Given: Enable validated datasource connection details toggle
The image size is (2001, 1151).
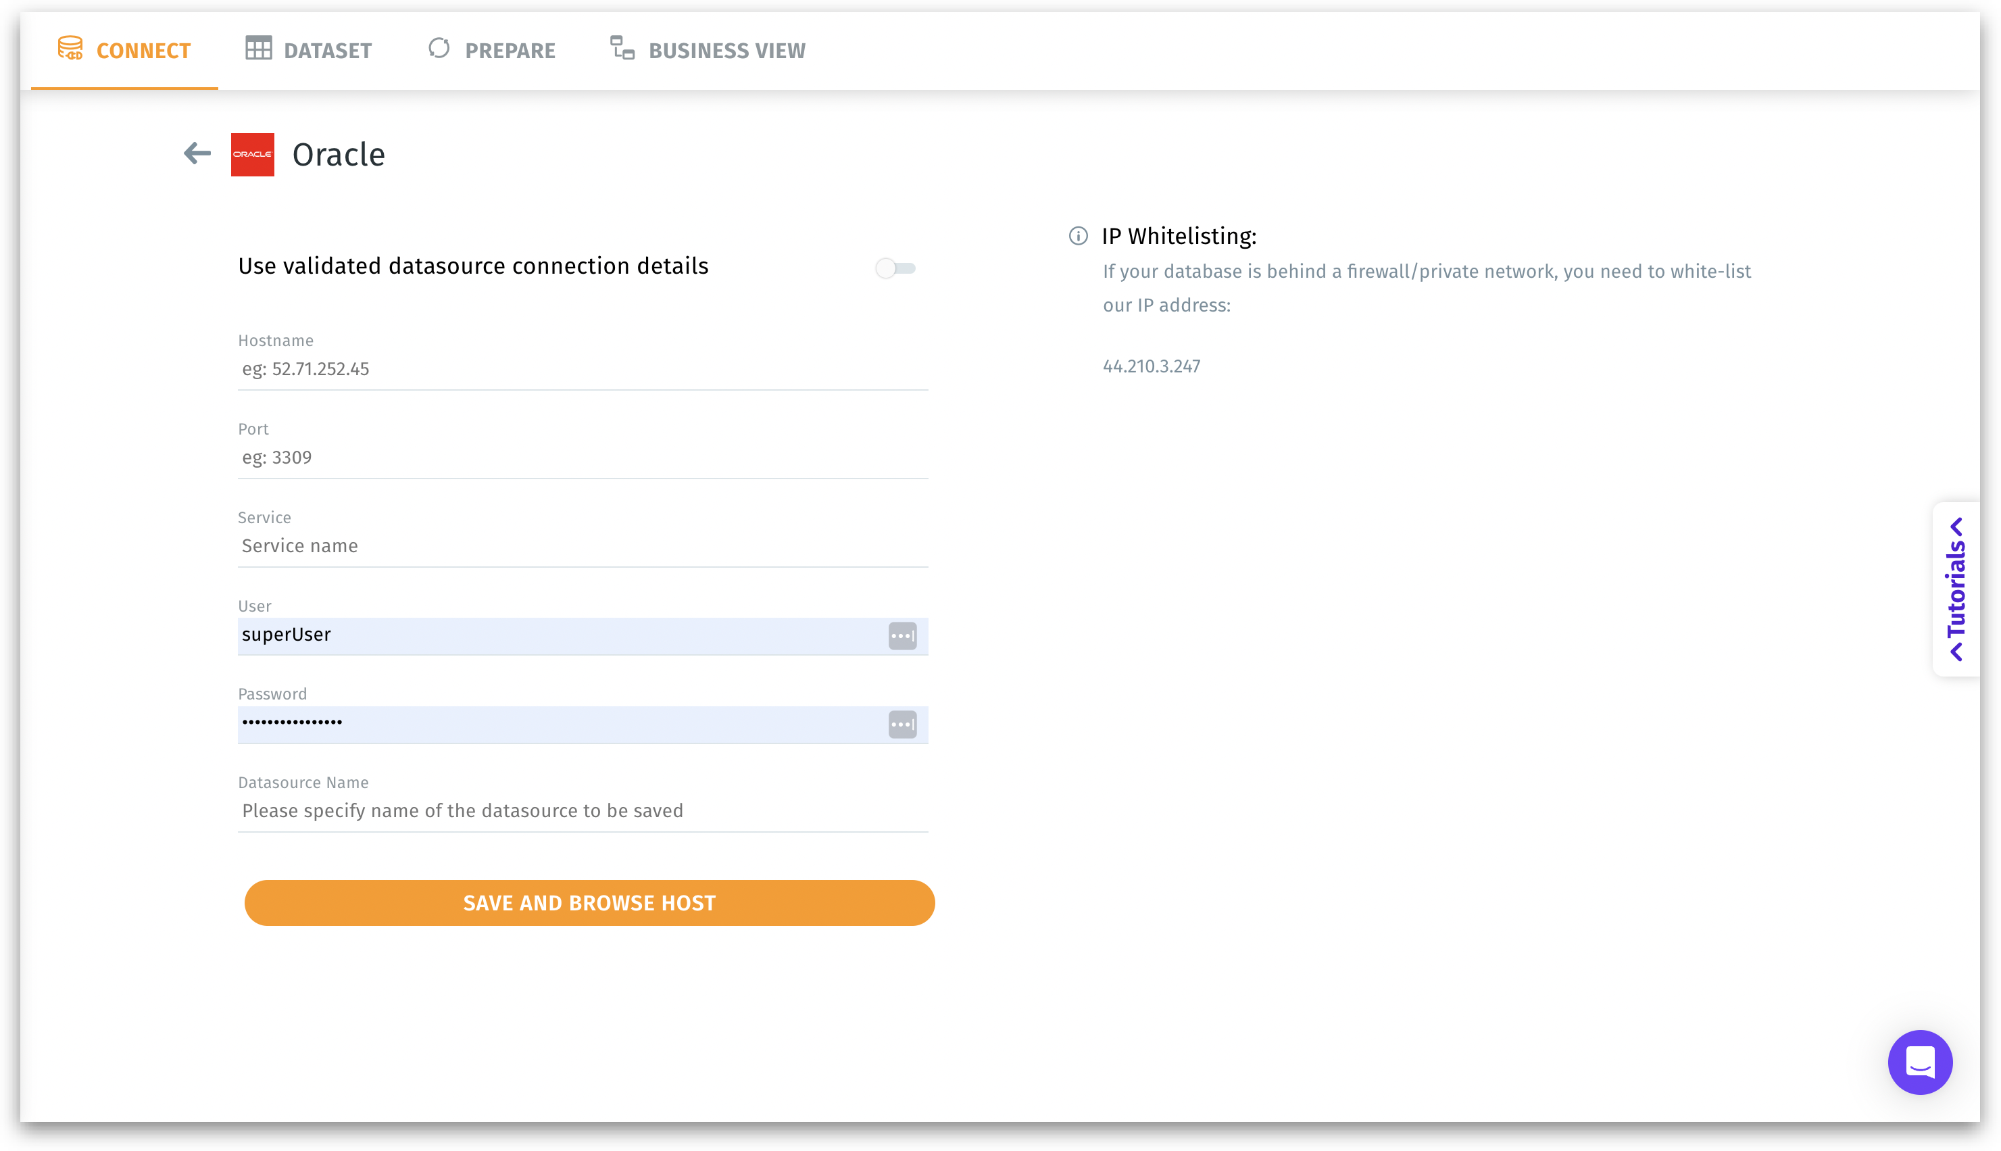Looking at the screenshot, I should 895,269.
